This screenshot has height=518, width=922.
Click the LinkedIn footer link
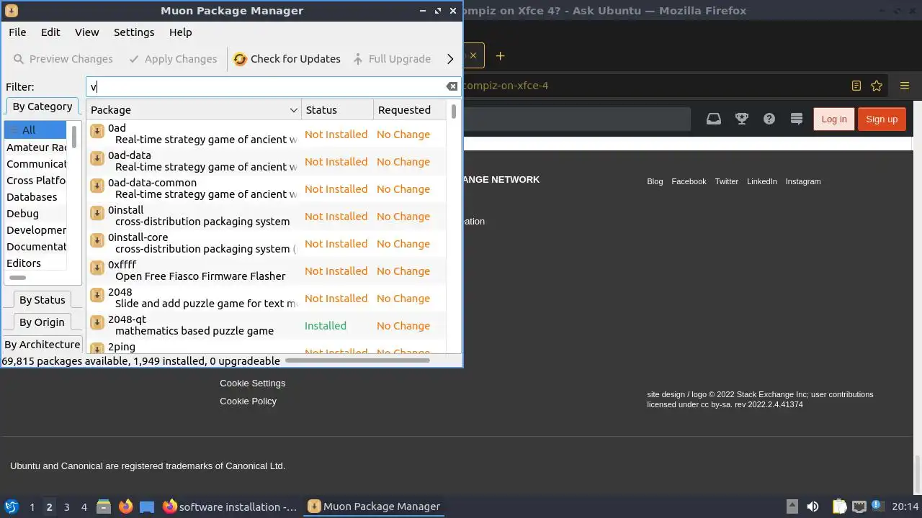coord(761,181)
